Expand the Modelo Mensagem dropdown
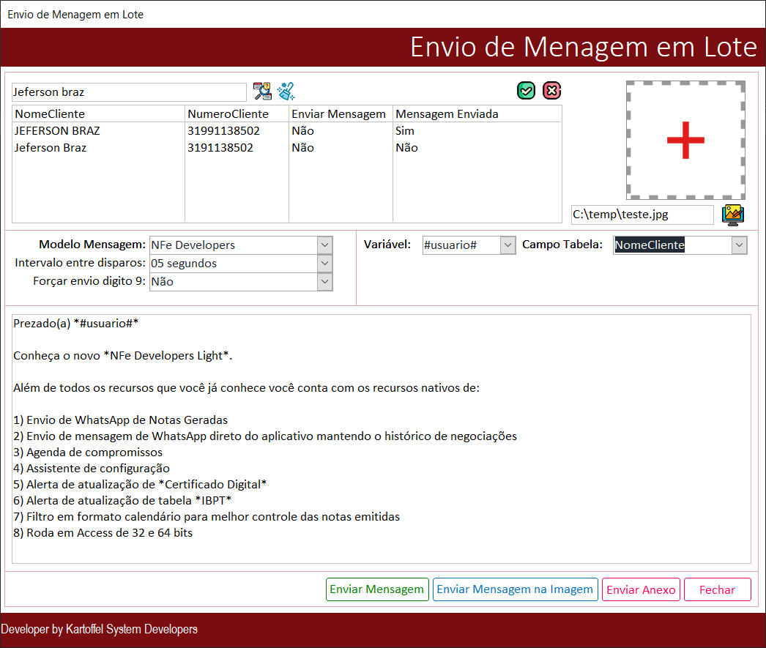766x648 pixels. 325,245
